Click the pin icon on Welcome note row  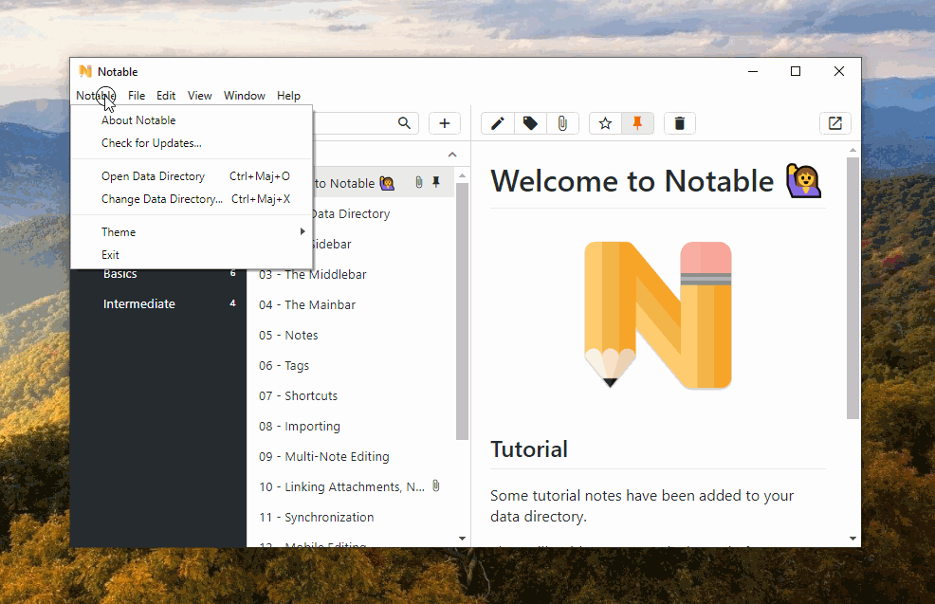[x=436, y=182]
